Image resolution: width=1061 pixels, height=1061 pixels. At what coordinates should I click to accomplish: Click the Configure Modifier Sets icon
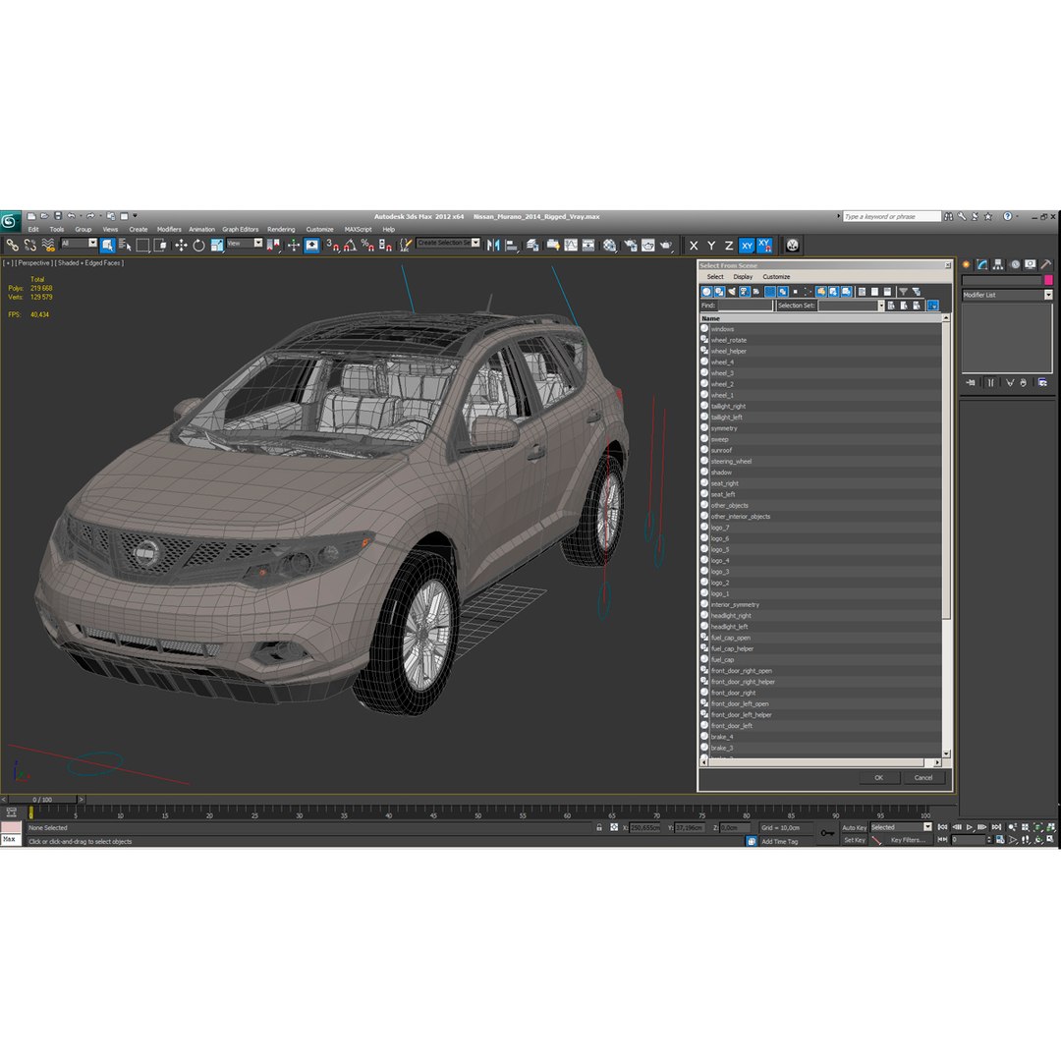(1042, 383)
